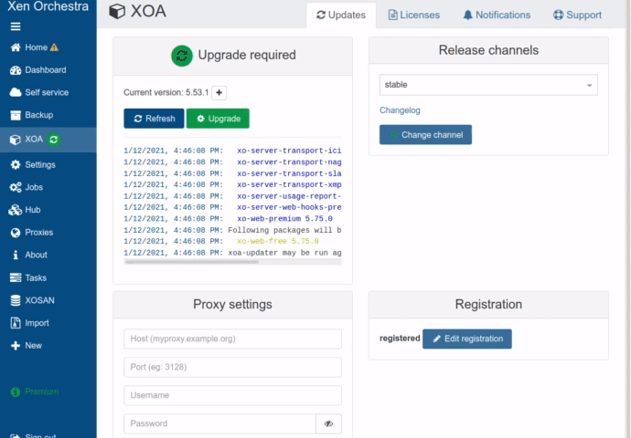Click the Current version: 5.53.1 text
631x438 pixels.
166,93
